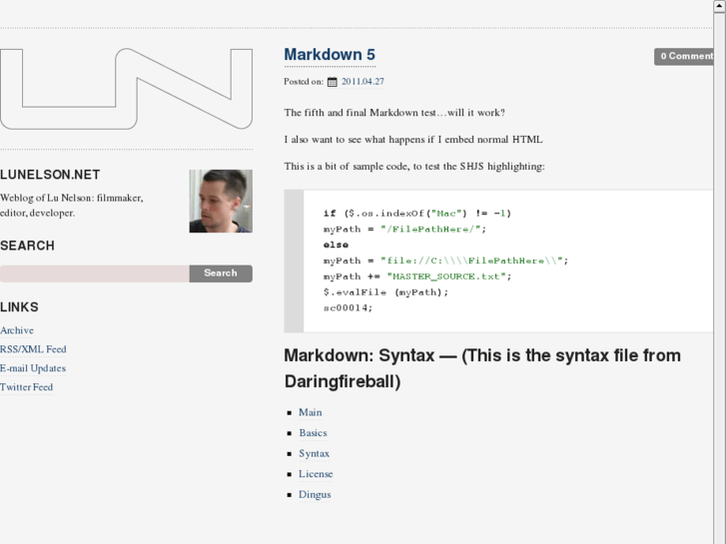Open the Twitter Feed link
Viewport: 726px width, 544px height.
coord(27,387)
